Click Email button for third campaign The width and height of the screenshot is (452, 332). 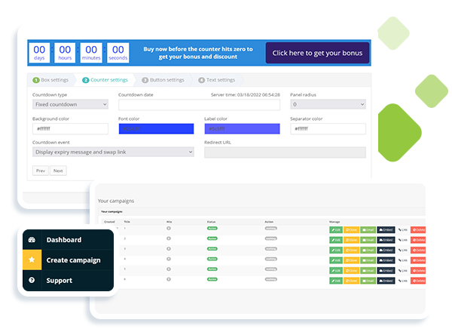point(368,249)
